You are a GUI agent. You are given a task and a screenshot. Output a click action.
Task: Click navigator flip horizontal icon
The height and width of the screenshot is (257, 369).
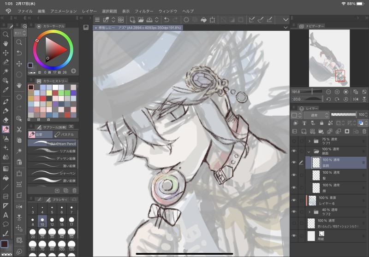click(356, 99)
